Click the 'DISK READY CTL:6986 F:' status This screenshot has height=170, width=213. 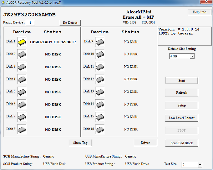[x=53, y=42]
